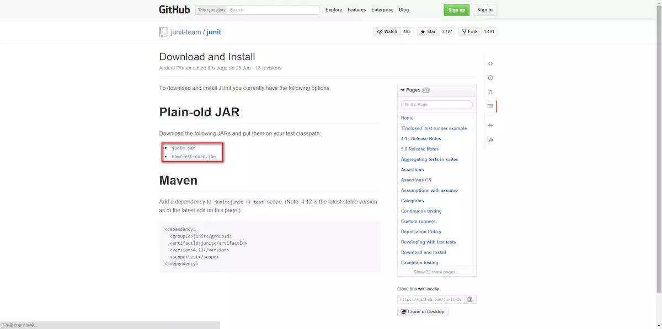This screenshot has height=329, width=662.
Task: Click the Maven heading
Action: [178, 180]
